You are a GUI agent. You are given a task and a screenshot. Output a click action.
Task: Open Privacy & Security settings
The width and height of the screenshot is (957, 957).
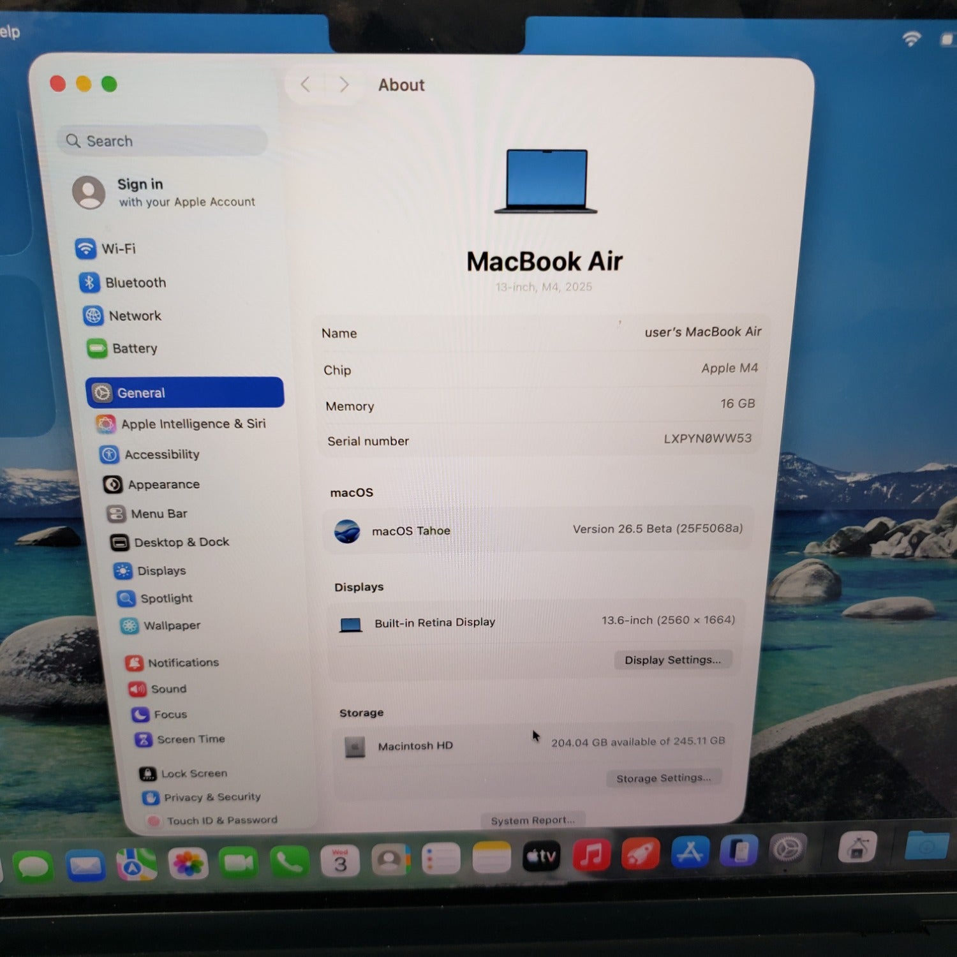click(x=202, y=797)
